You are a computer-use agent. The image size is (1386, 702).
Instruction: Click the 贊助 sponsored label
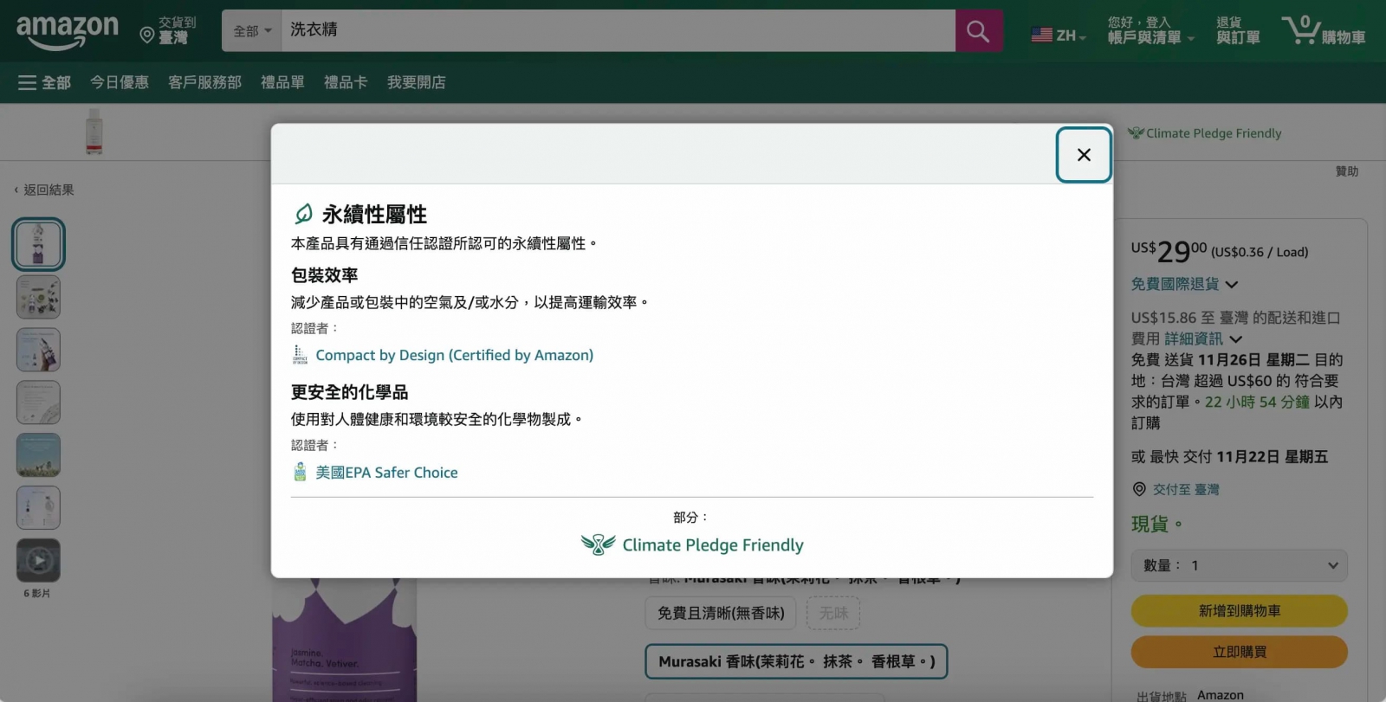click(1347, 171)
